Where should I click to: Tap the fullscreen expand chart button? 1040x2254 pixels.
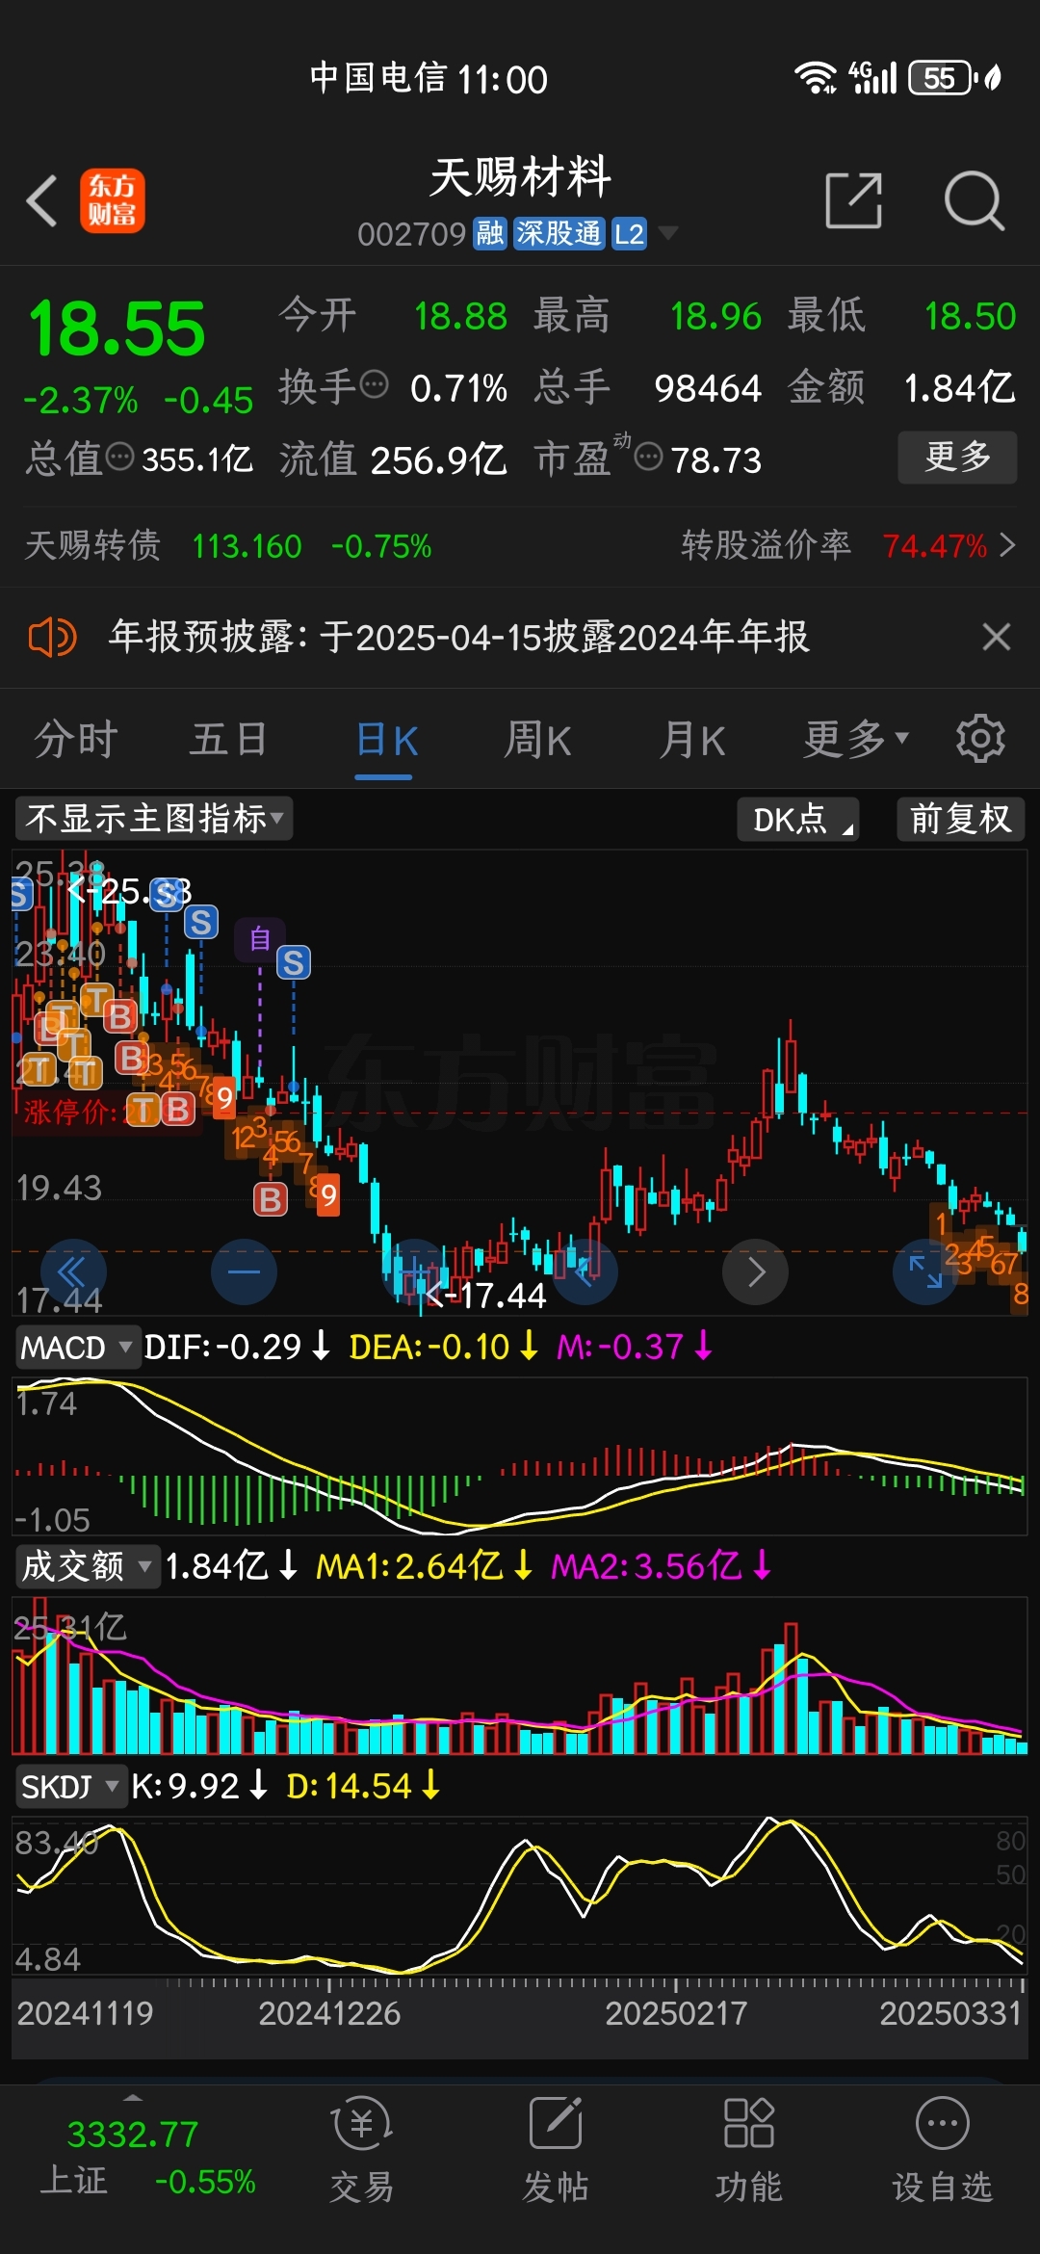pos(925,1271)
